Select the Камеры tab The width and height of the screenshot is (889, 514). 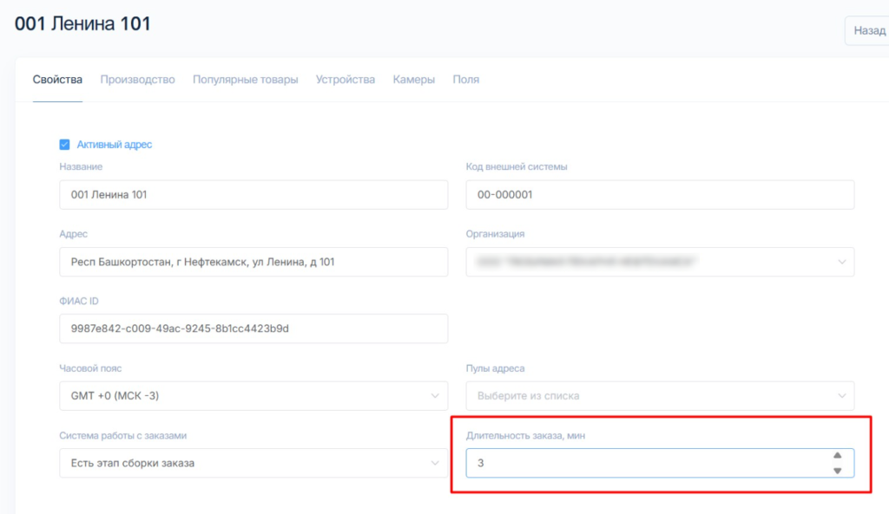click(x=413, y=80)
